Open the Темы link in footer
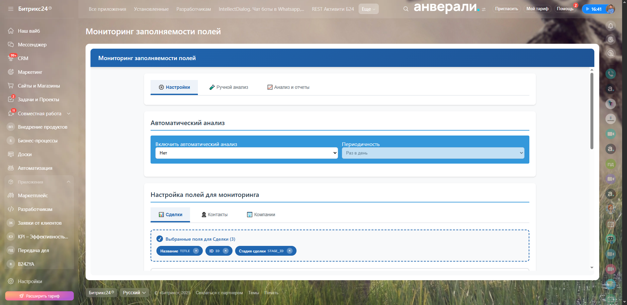The image size is (627, 305). (x=253, y=293)
